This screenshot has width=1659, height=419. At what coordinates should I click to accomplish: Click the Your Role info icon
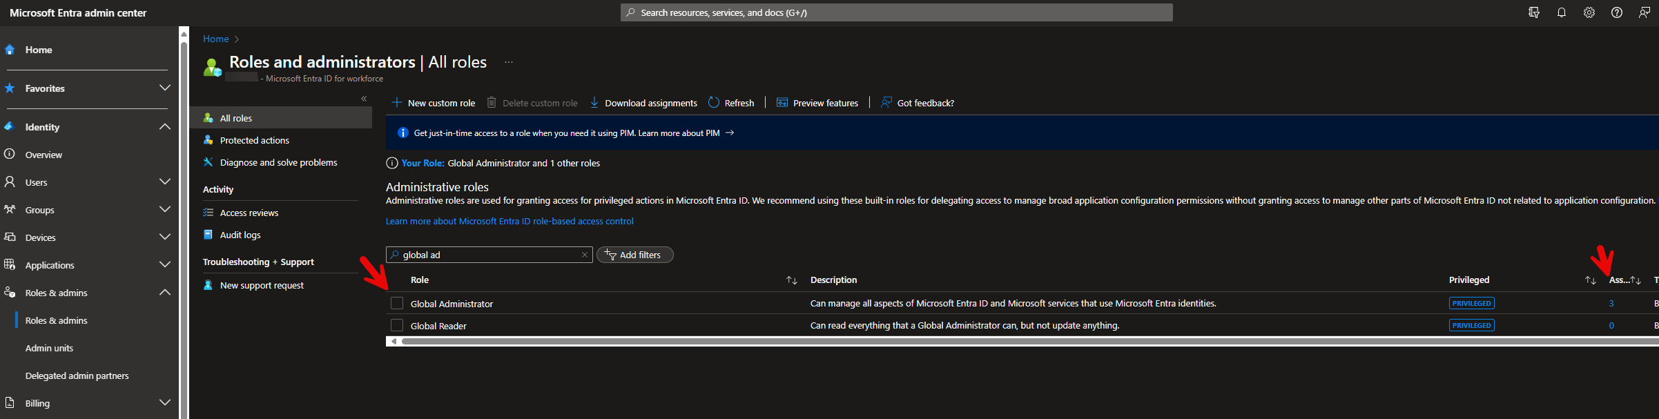pyautogui.click(x=392, y=163)
